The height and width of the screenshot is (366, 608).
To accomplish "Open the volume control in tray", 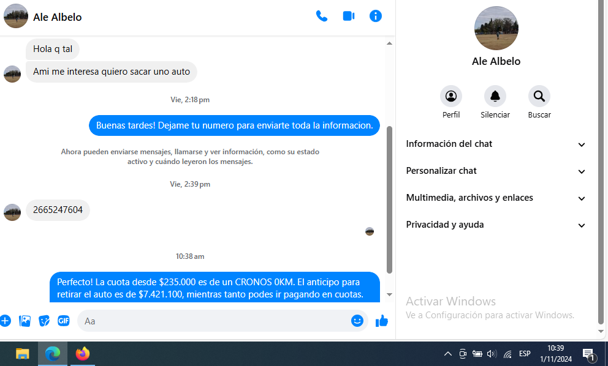I will tap(492, 354).
